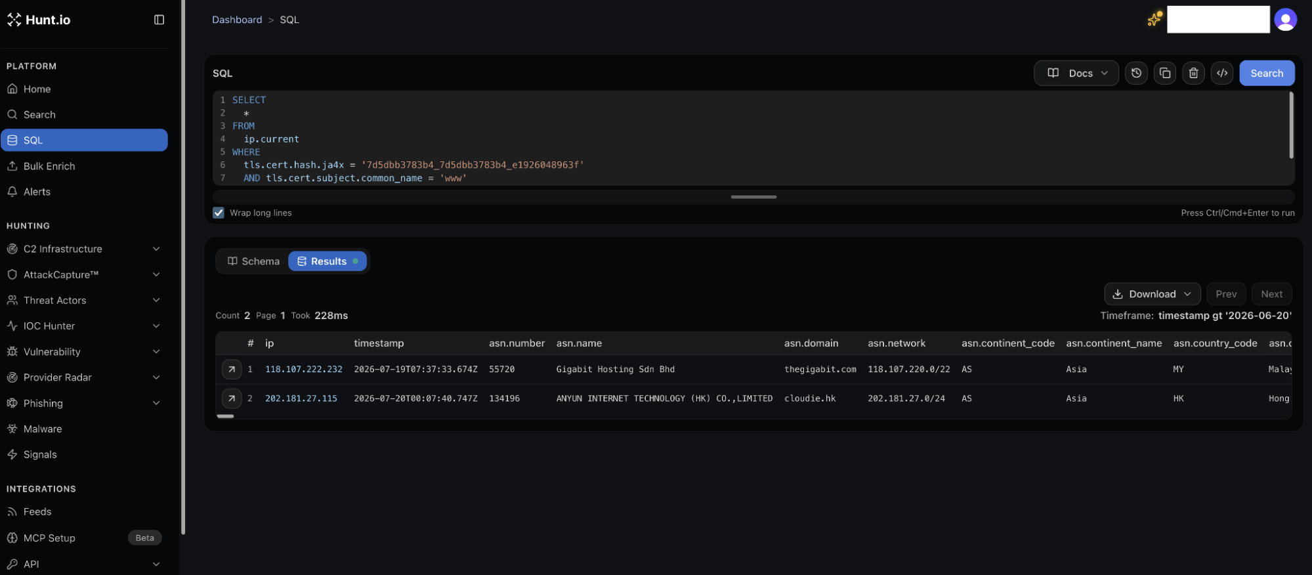Open row 2 details arrow icon
Viewport: 1312px width, 575px height.
(231, 398)
